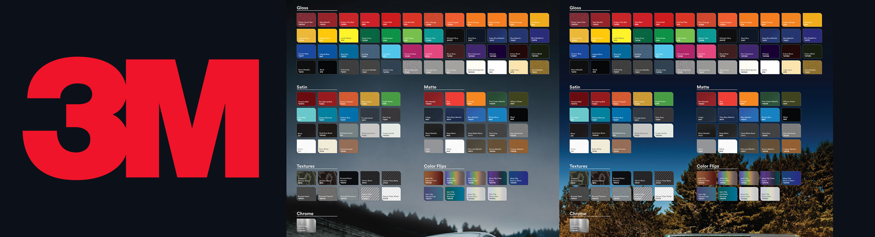Select Red Metallic G203 in blue-sky tree chart
Image resolution: width=875 pixels, height=237 pixels.
(600, 20)
